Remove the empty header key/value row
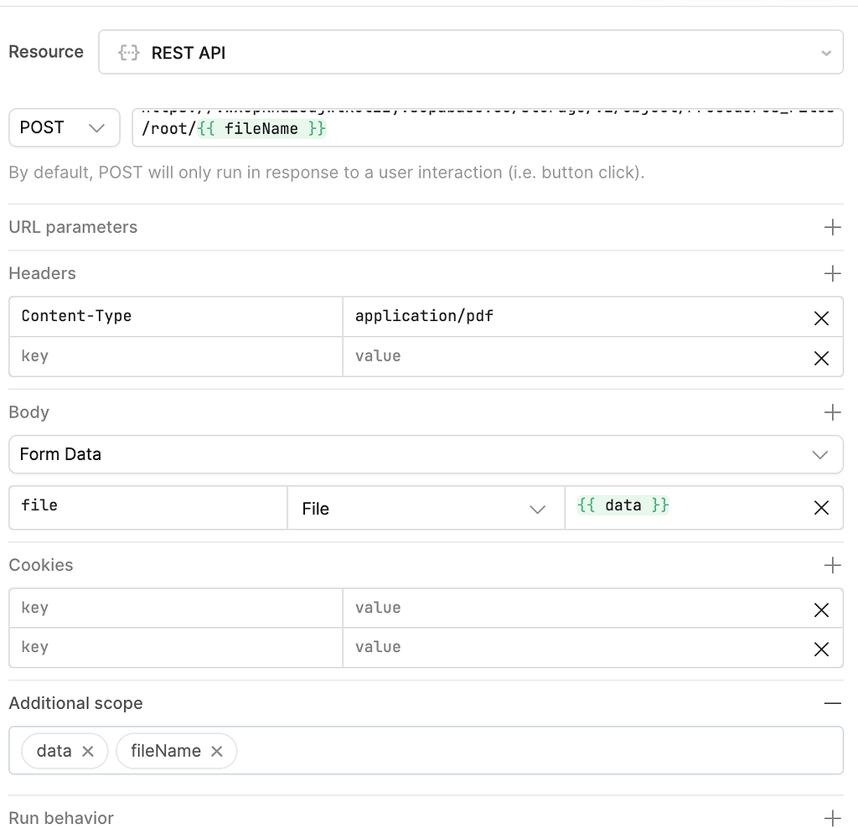Image resolution: width=858 pixels, height=828 pixels. click(x=822, y=357)
